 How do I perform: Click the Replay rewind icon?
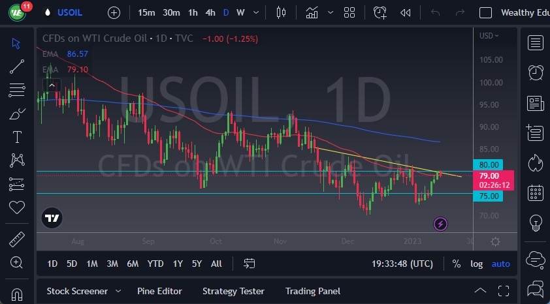pos(406,12)
